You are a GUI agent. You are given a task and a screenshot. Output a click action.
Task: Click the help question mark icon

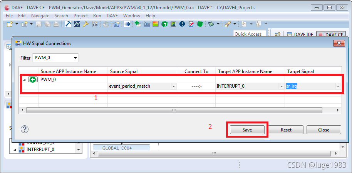pyautogui.click(x=25, y=129)
